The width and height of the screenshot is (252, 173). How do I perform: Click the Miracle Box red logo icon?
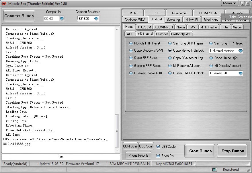click(3, 3)
